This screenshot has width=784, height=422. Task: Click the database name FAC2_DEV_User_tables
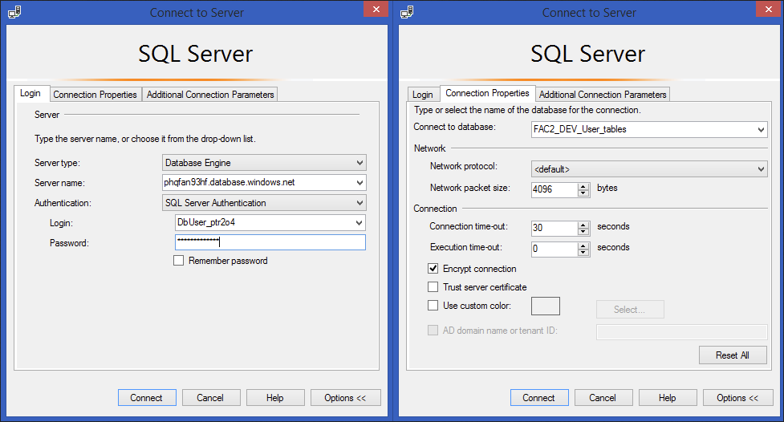[x=580, y=129]
